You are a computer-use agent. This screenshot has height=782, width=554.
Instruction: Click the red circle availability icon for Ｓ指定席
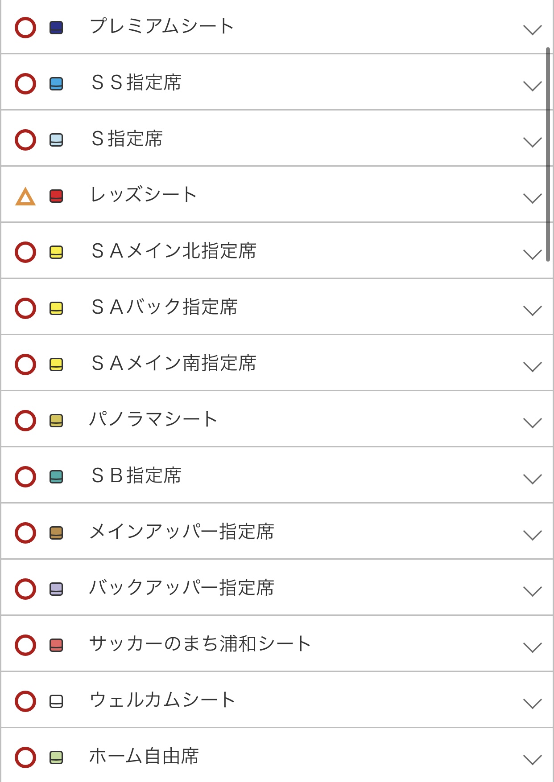pos(25,140)
